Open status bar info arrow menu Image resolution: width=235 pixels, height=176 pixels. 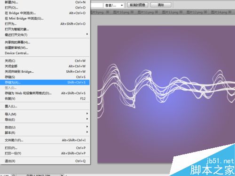point(62,175)
